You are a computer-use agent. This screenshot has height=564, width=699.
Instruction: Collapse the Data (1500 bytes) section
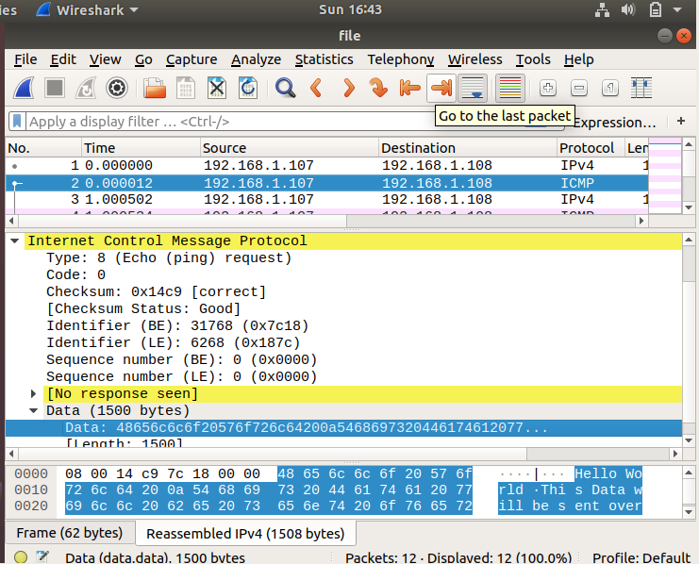[34, 411]
